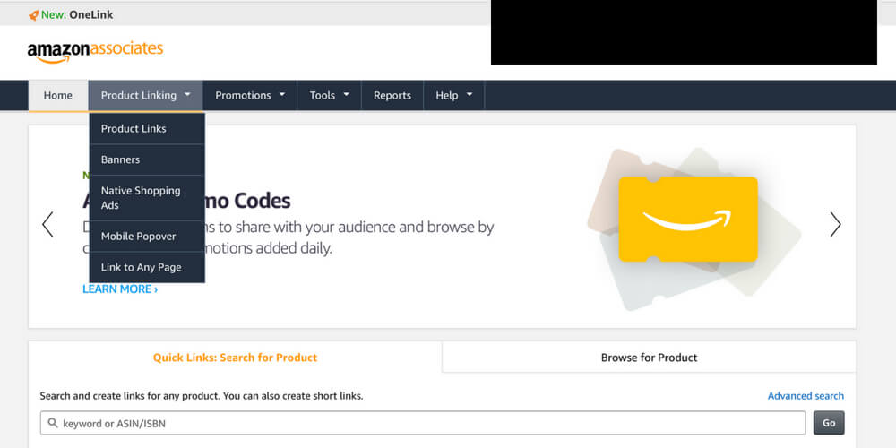Choose Mobile Popover menu entry
896x448 pixels.
[x=138, y=237]
